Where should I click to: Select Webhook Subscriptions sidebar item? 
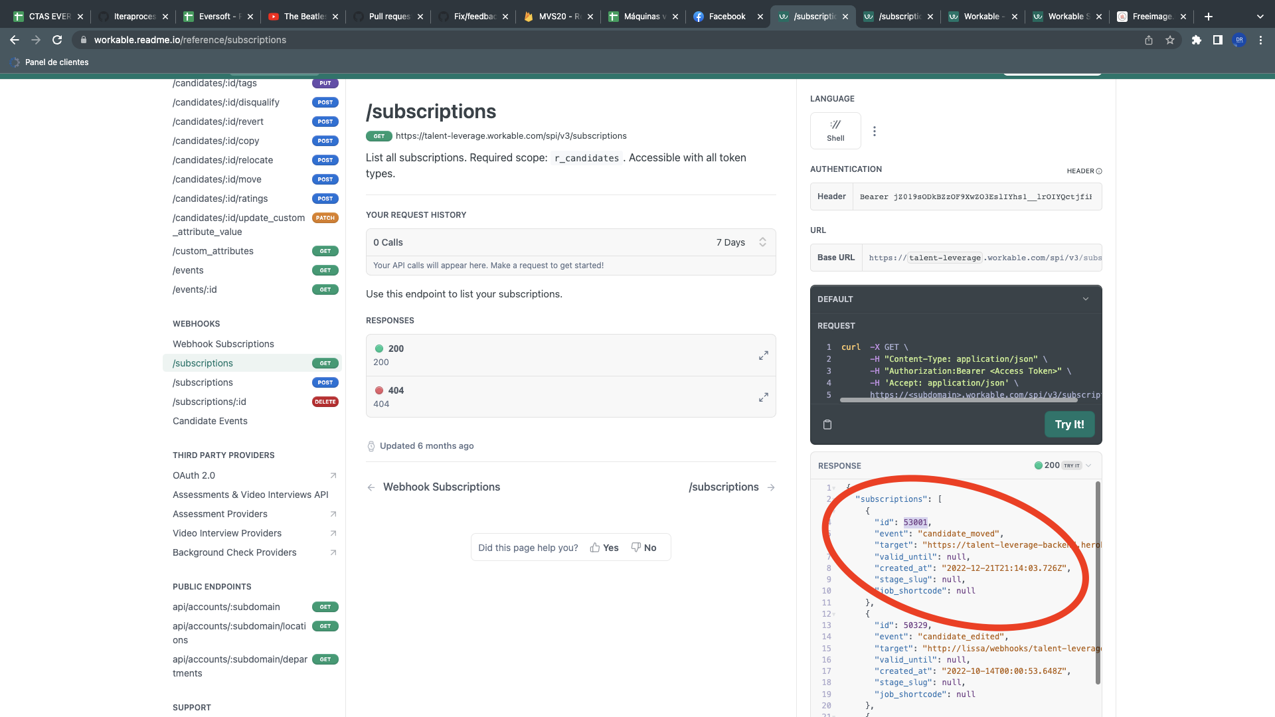[x=223, y=344]
